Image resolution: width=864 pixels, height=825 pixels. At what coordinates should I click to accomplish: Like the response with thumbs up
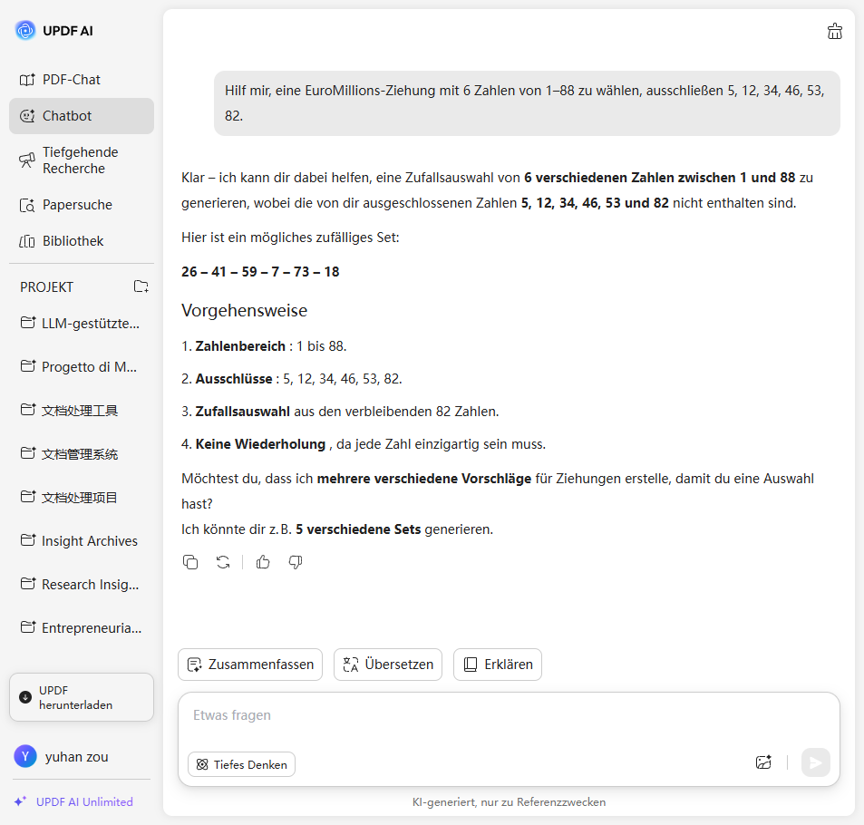263,562
